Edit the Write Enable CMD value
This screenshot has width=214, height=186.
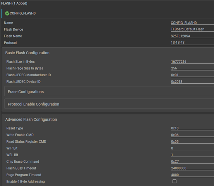pyautogui.click(x=192, y=135)
